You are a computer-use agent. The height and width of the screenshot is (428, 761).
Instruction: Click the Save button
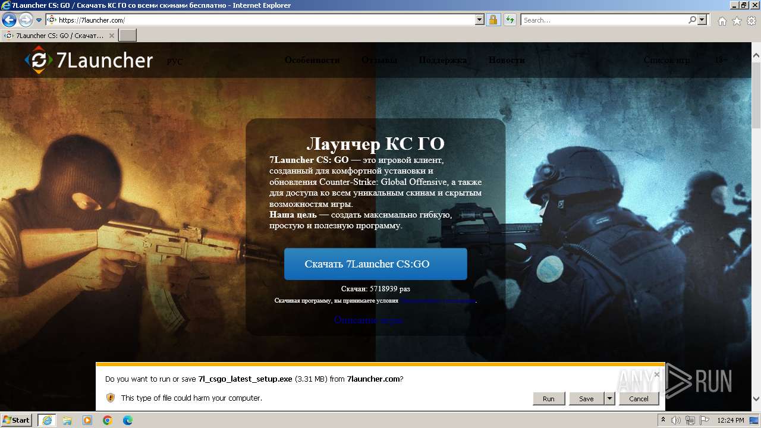pos(586,399)
